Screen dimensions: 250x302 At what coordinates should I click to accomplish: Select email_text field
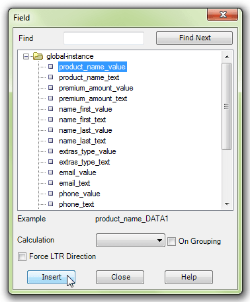tap(75, 183)
